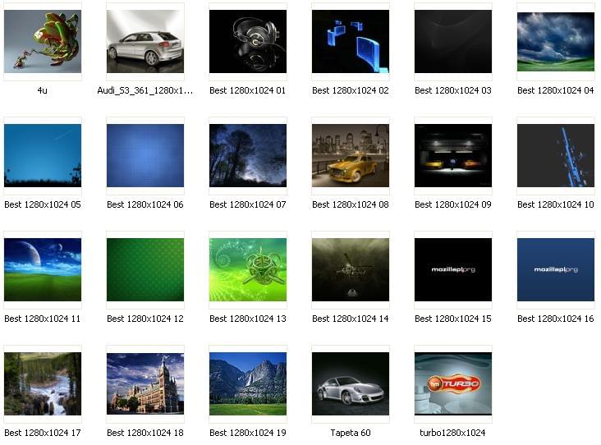Click the label 'Best 1280x1024 09'
The image size is (601, 445).
(x=453, y=204)
